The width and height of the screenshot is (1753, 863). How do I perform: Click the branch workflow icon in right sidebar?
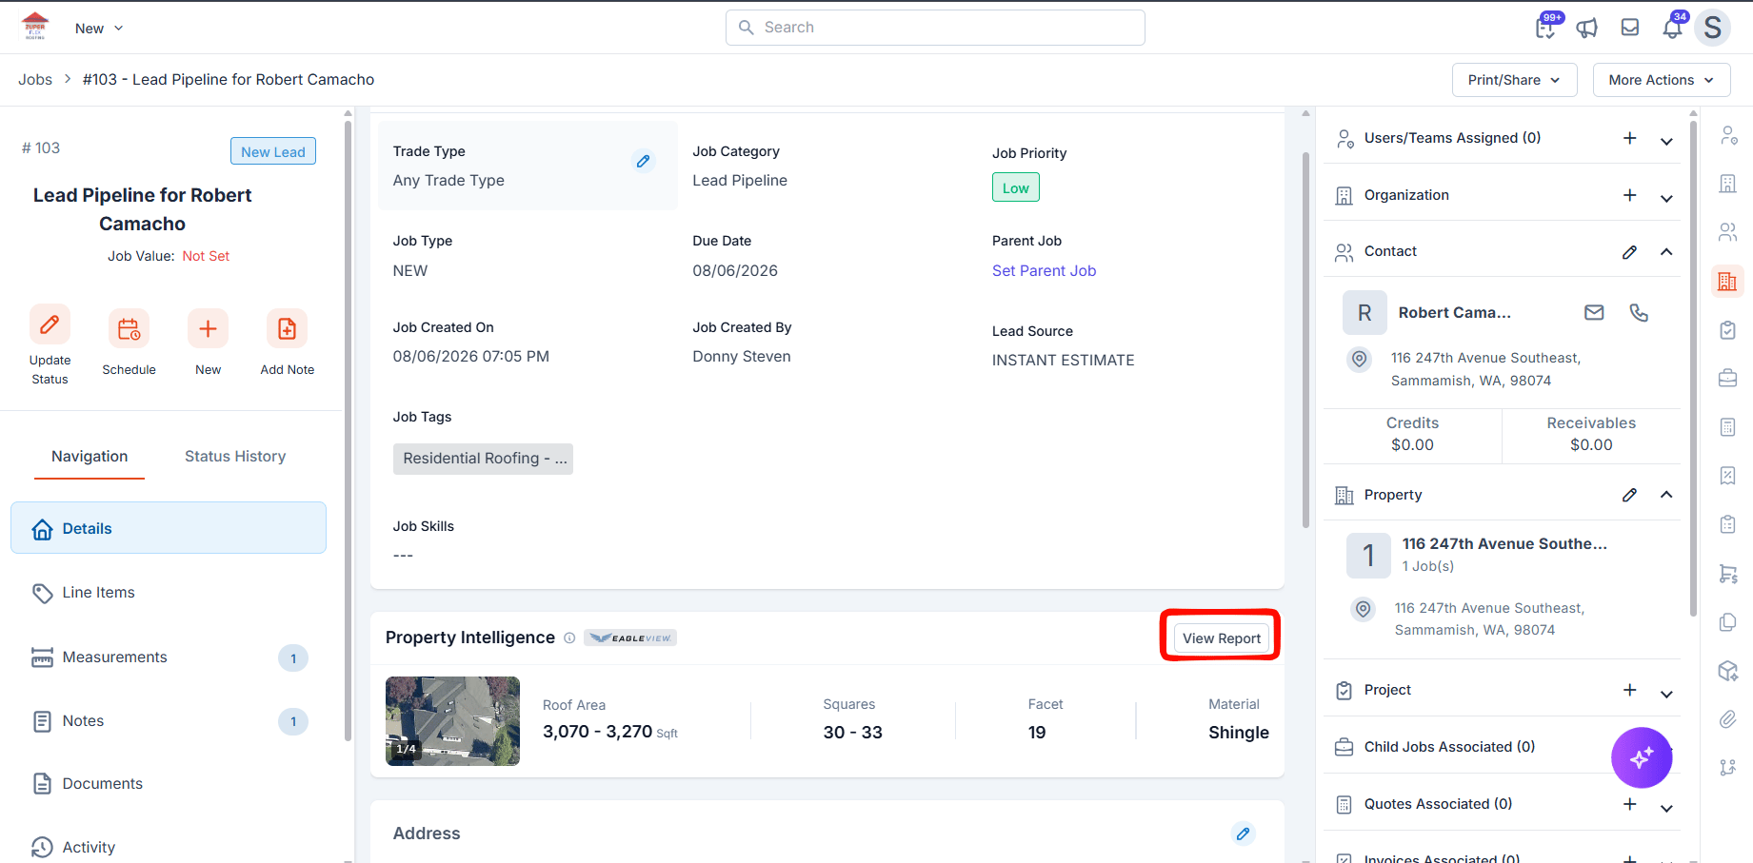pos(1727,767)
